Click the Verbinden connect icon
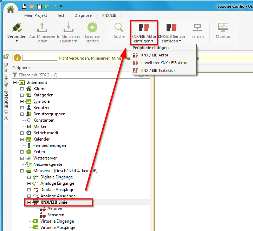Screen dimensions: 253x231 17,28
